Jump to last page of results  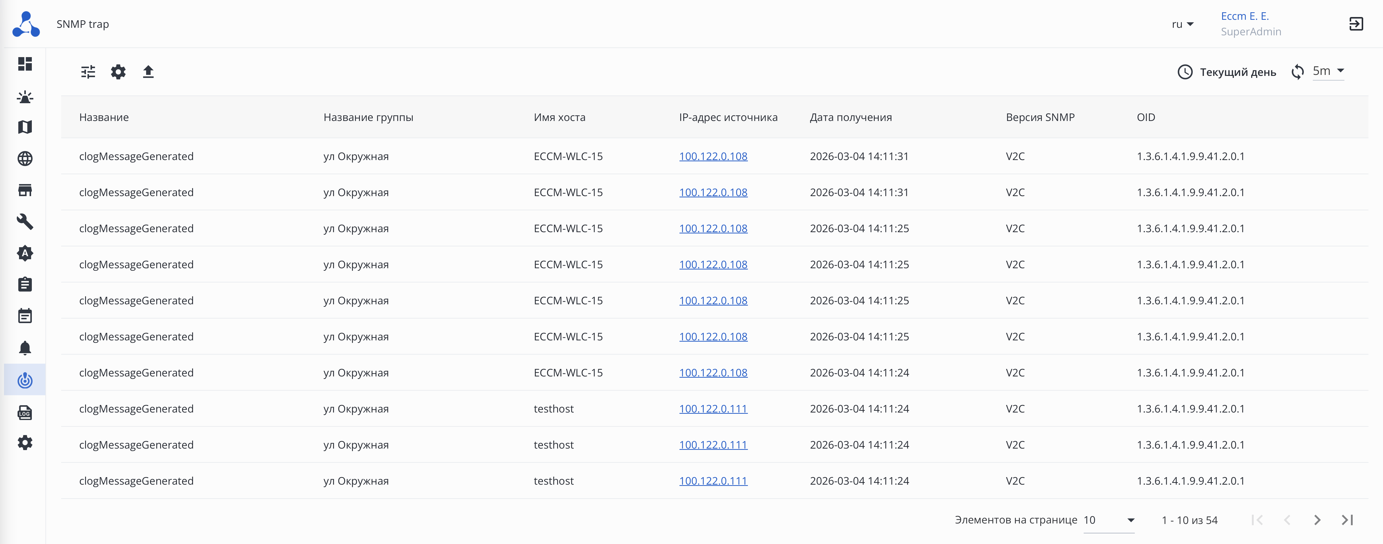[1347, 520]
